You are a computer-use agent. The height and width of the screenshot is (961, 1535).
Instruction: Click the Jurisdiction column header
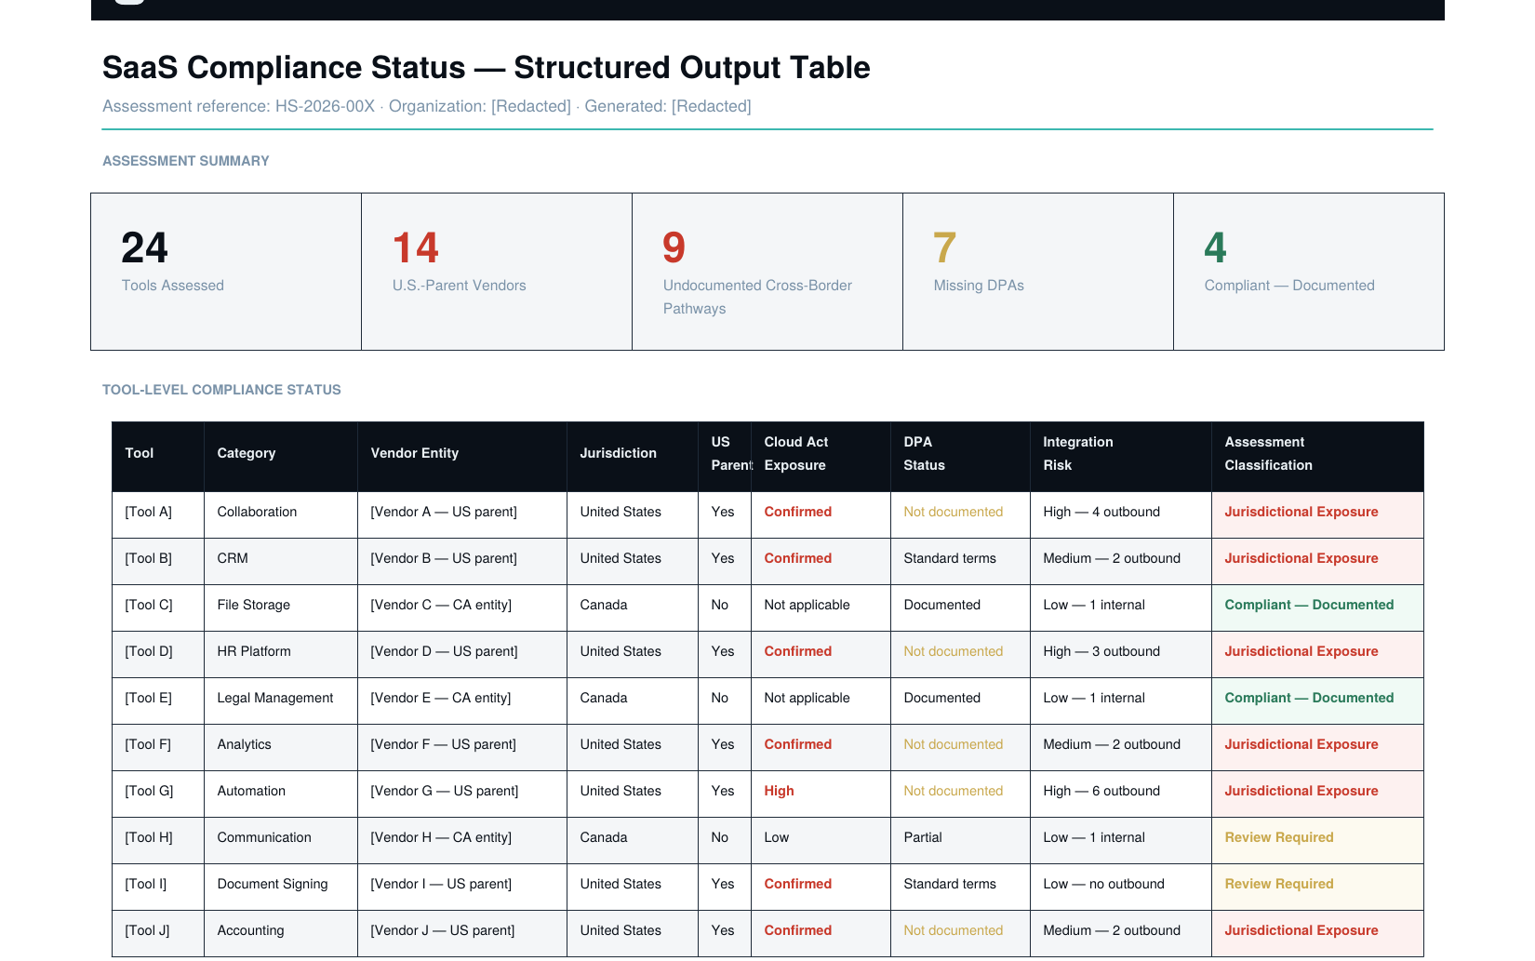tap(618, 454)
